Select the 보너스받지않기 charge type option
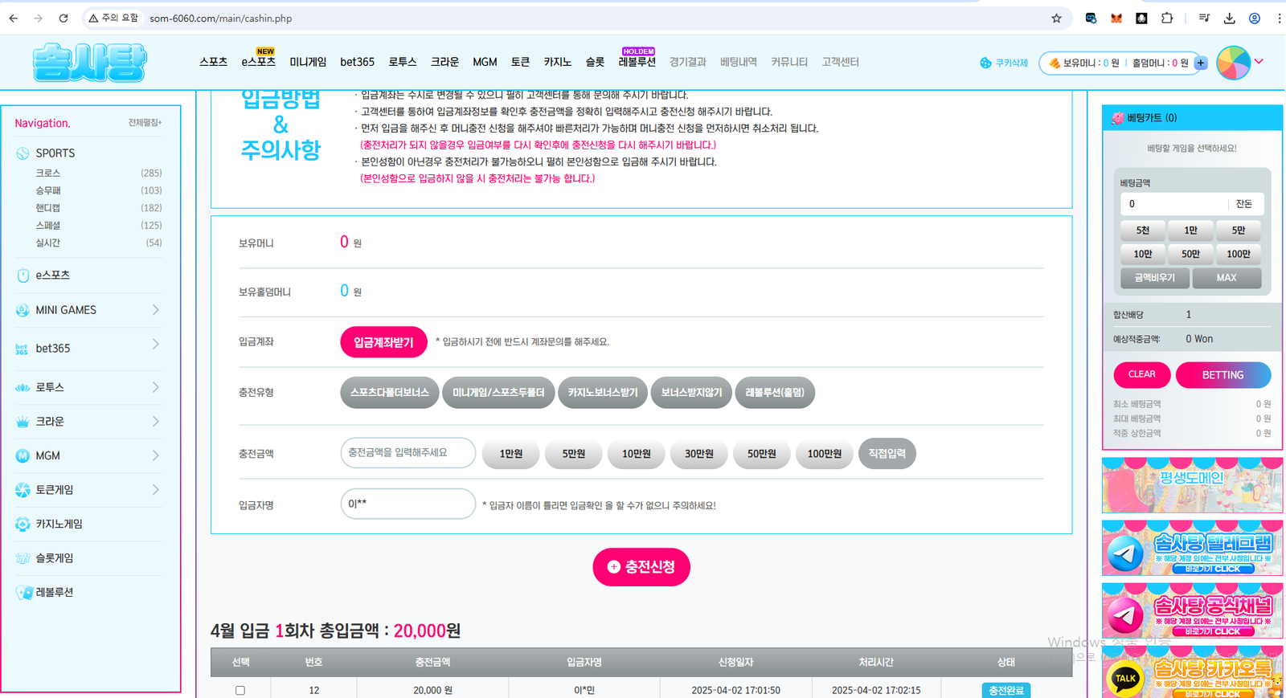 click(x=691, y=393)
